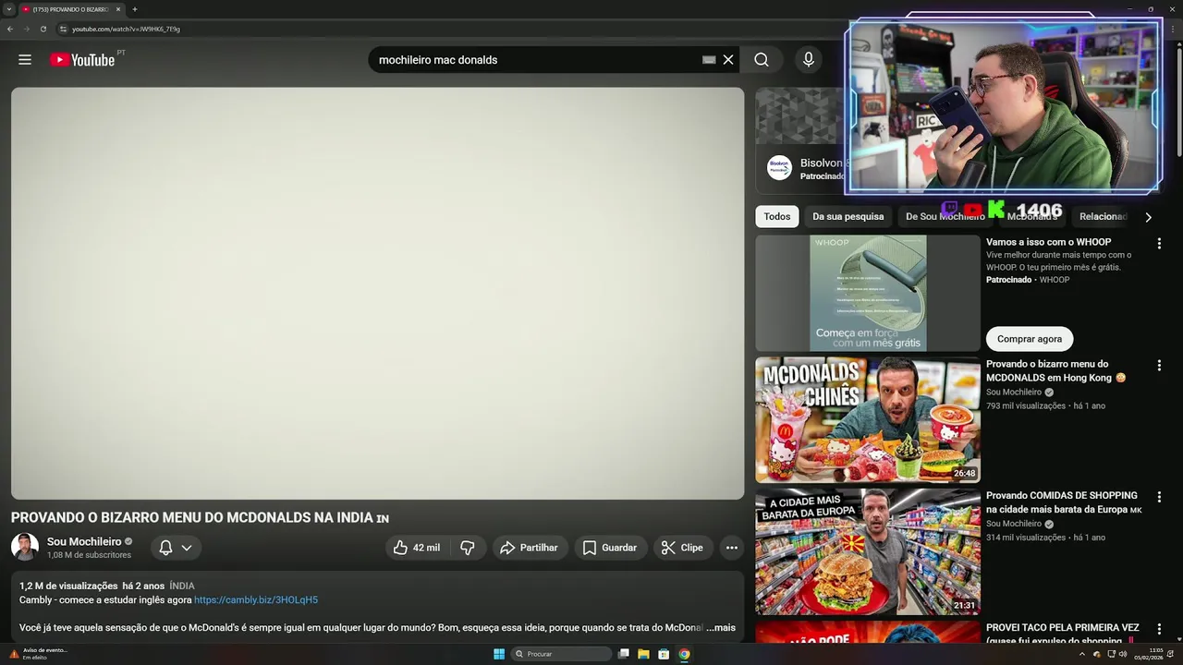Open Microsoft Store taskbar icon

[664, 654]
